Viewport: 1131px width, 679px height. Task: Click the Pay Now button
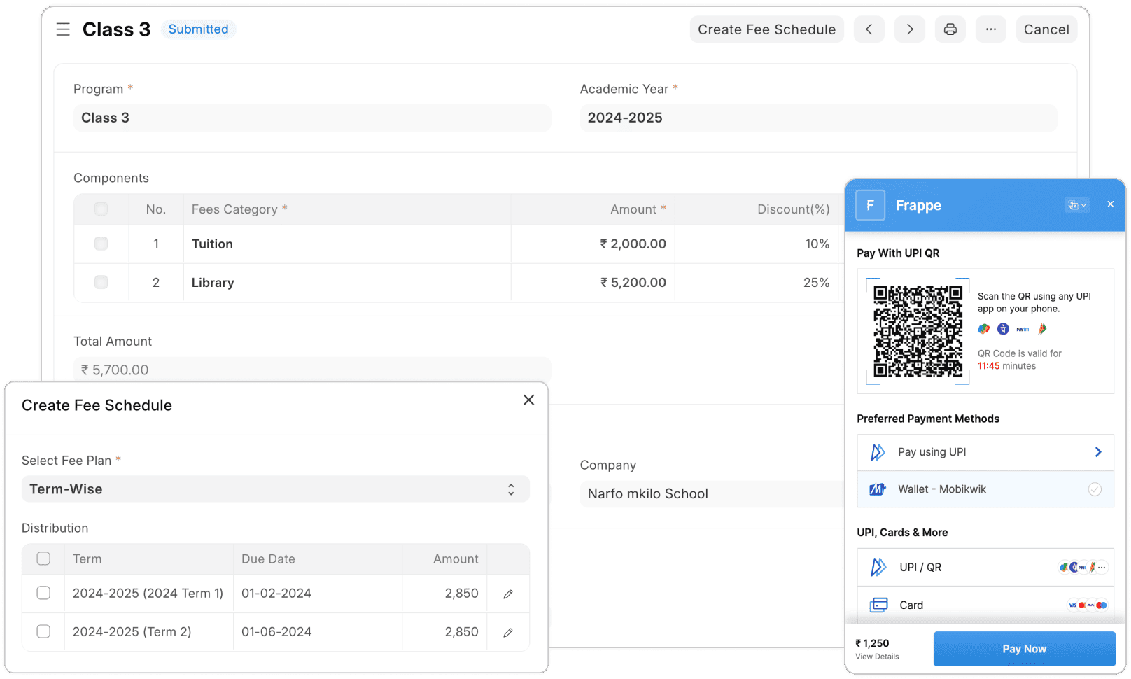pyautogui.click(x=1024, y=648)
